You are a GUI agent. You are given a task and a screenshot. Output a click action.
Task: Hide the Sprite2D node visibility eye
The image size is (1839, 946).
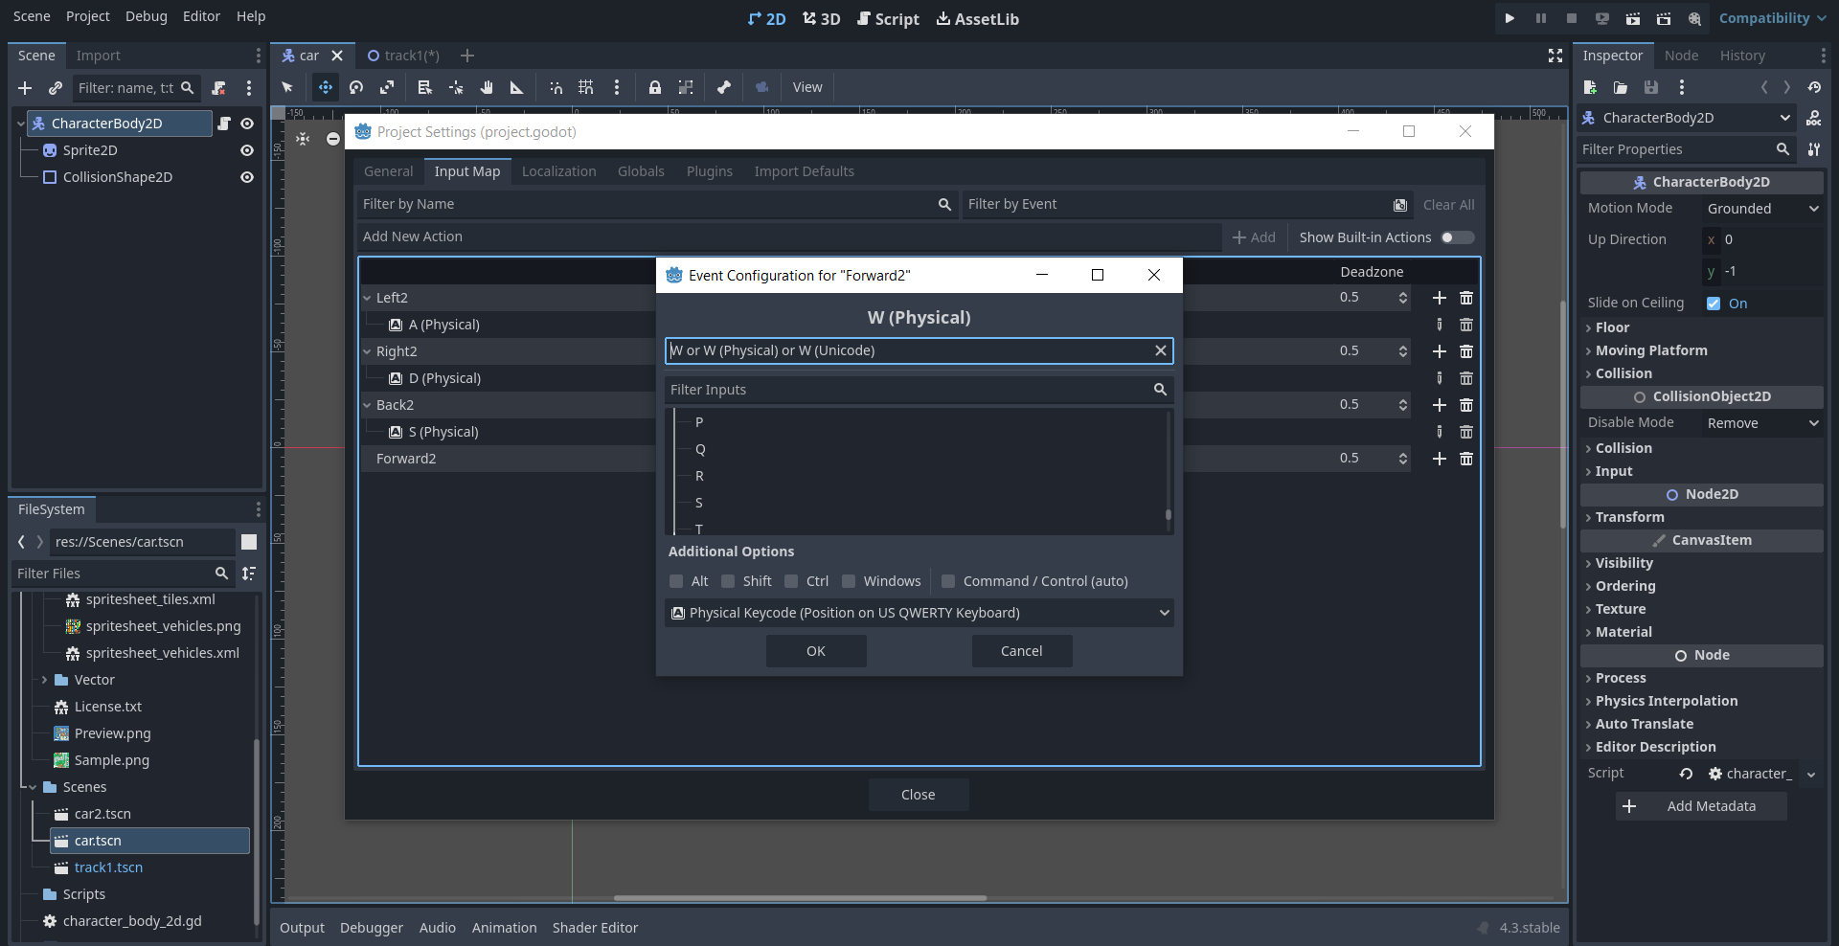click(x=247, y=150)
